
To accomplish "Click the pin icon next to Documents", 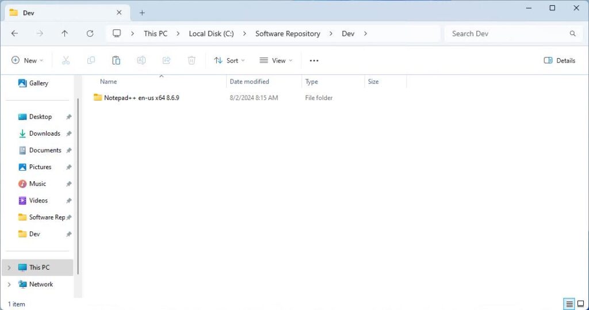I will click(x=69, y=150).
